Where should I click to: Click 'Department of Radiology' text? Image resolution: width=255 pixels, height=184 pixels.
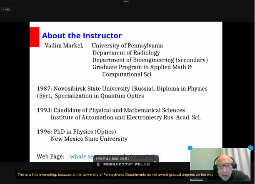(126, 53)
